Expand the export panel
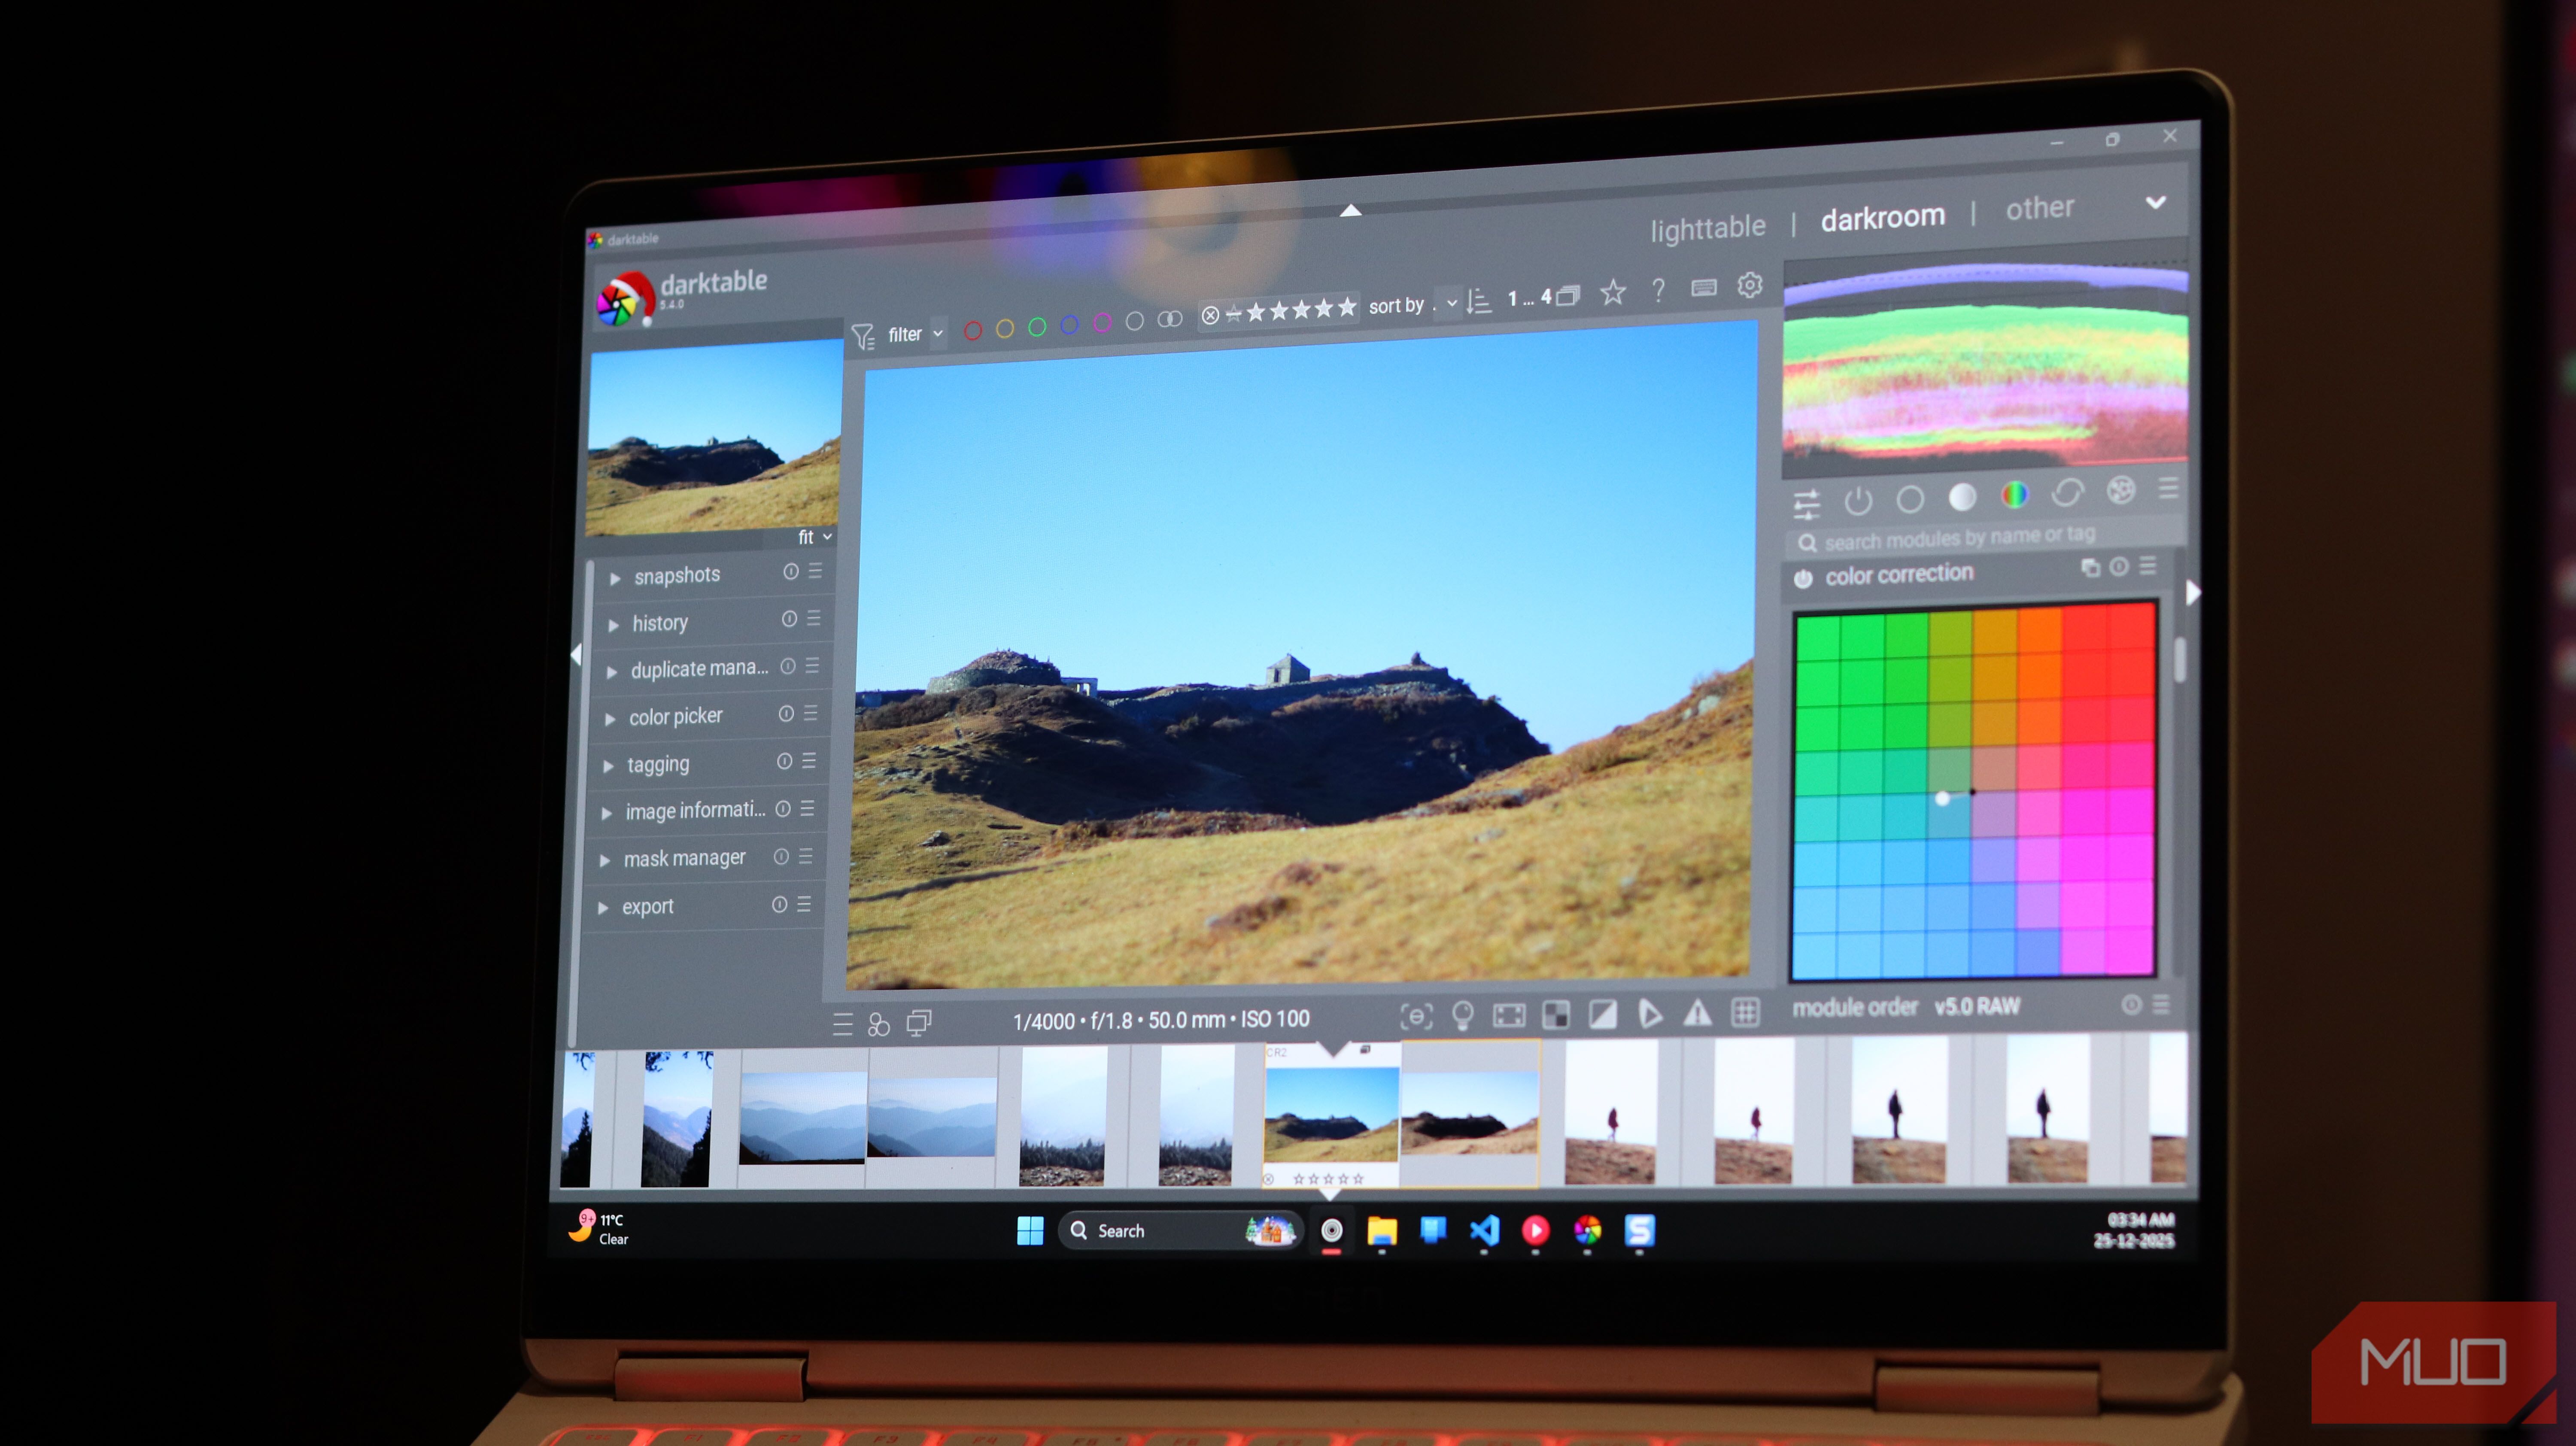 click(x=647, y=907)
